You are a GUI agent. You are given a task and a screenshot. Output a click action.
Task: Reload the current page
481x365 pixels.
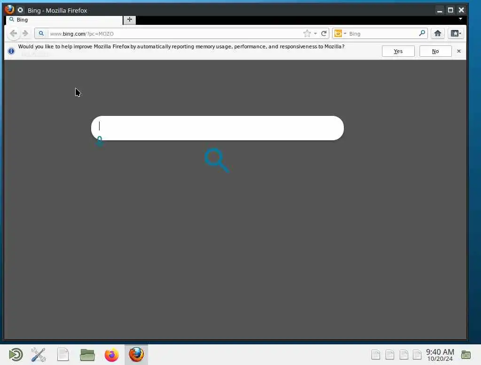pos(324,33)
